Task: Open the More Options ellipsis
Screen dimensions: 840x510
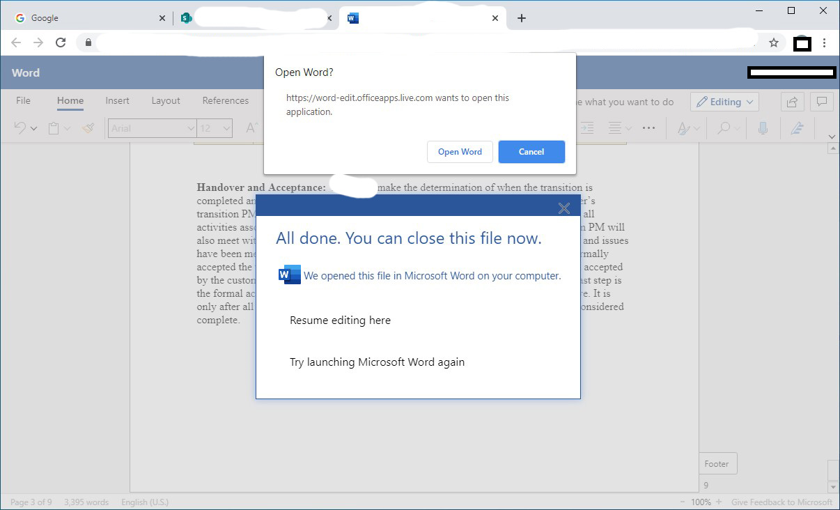Action: pos(649,128)
